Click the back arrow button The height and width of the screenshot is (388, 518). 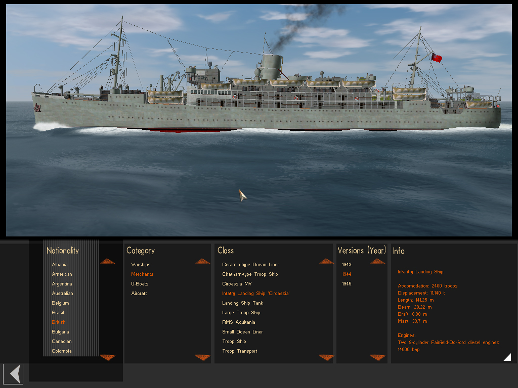(x=13, y=374)
